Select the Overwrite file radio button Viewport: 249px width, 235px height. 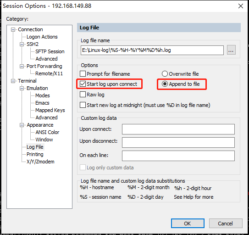tap(165, 74)
